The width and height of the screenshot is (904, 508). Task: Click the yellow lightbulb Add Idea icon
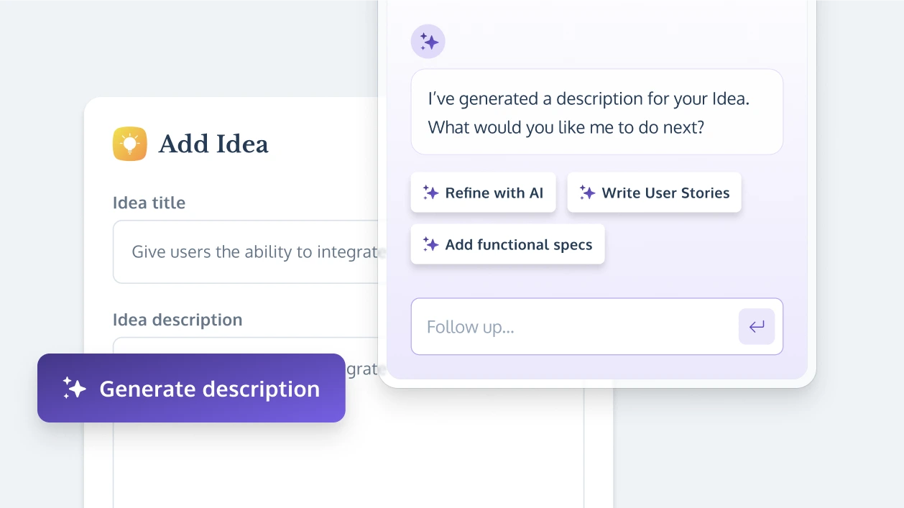tap(130, 144)
